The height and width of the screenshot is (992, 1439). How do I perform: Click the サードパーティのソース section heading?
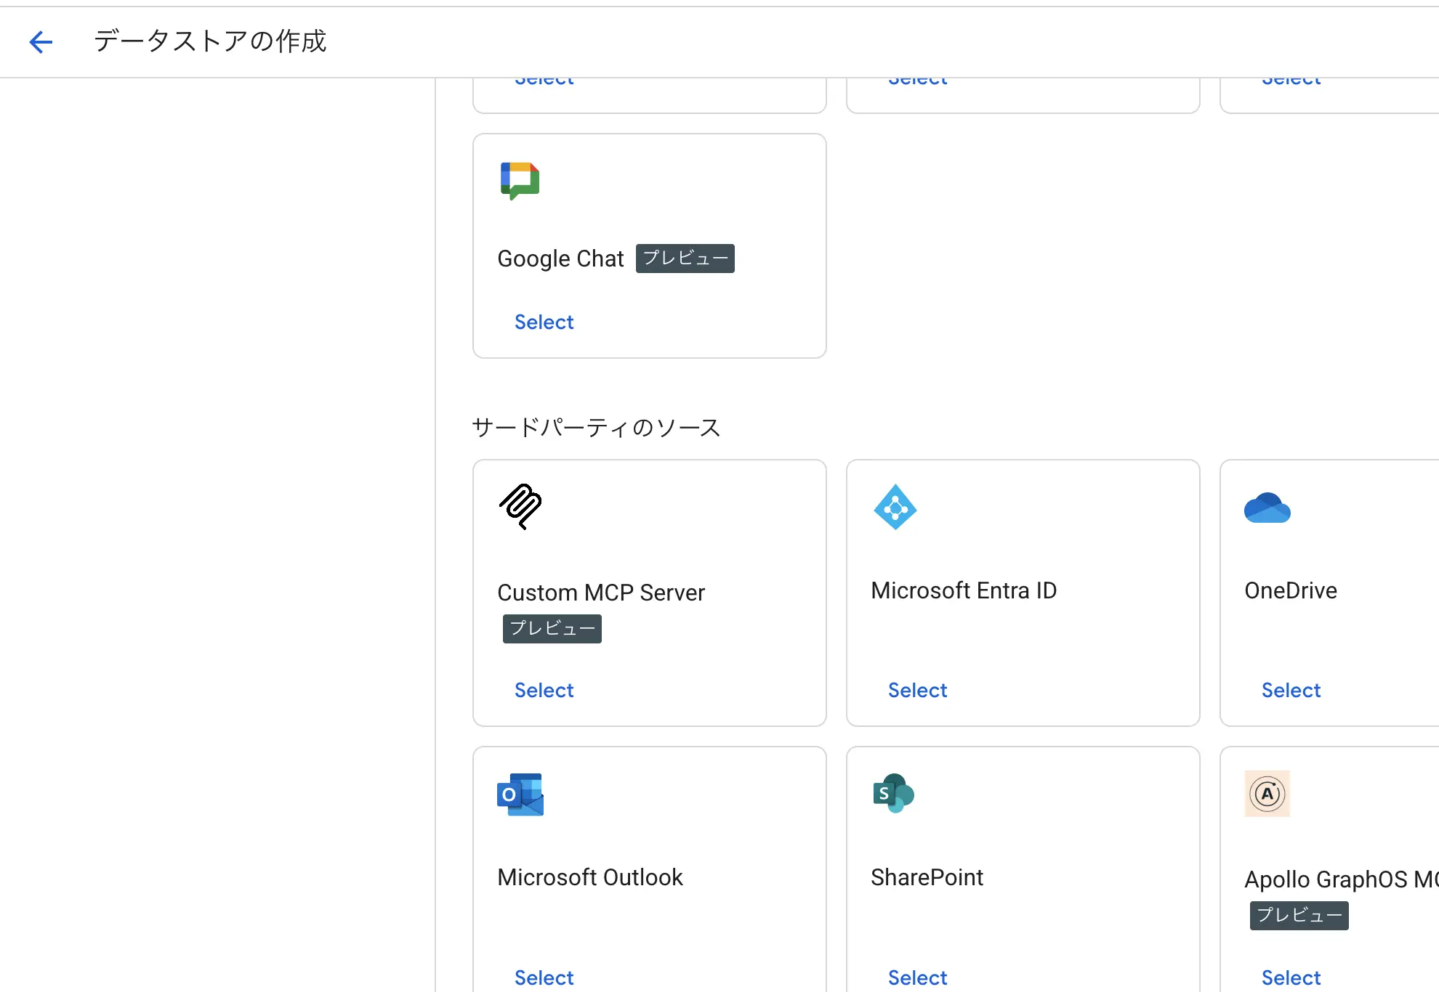[x=596, y=427]
